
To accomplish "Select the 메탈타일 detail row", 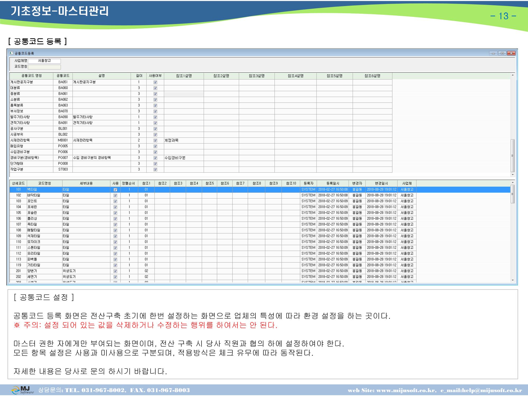I will coord(213,230).
